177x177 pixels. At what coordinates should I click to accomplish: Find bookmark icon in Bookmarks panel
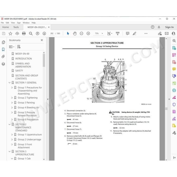(19, 47)
